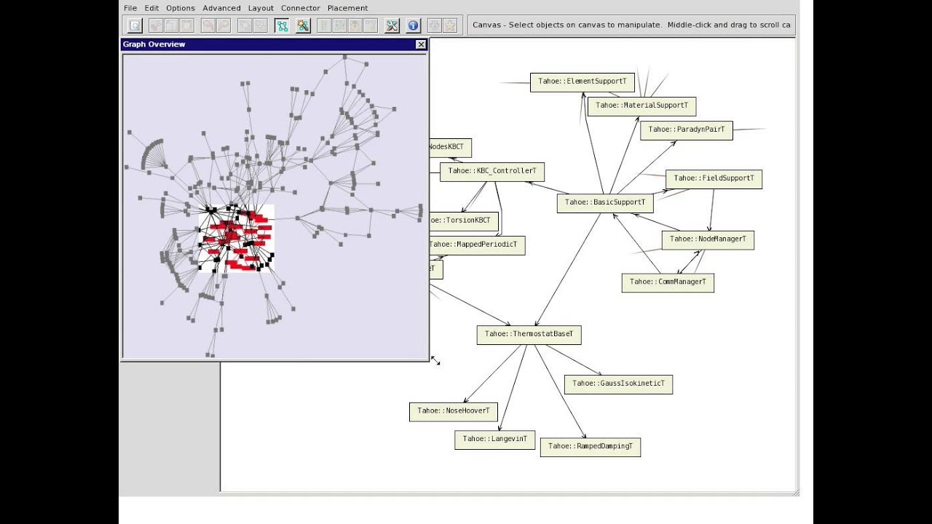Screen dimensions: 932x524
Task: Open the Connector menu
Action: tap(301, 8)
